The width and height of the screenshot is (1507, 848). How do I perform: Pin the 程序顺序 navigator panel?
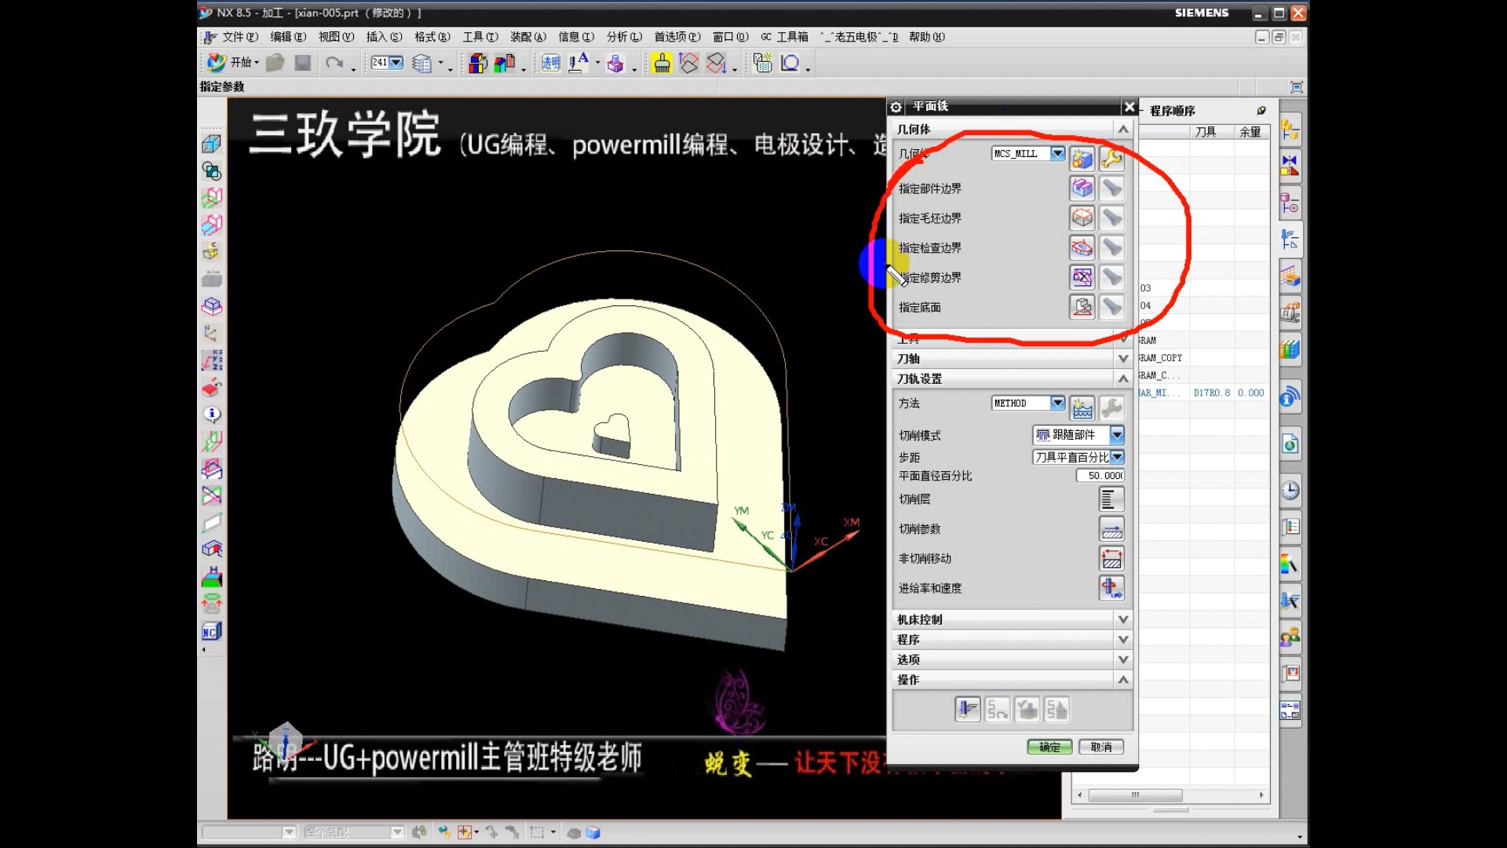tap(1261, 111)
